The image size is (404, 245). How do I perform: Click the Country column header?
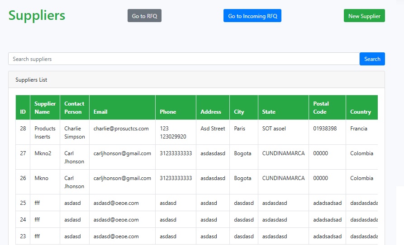(x=361, y=111)
